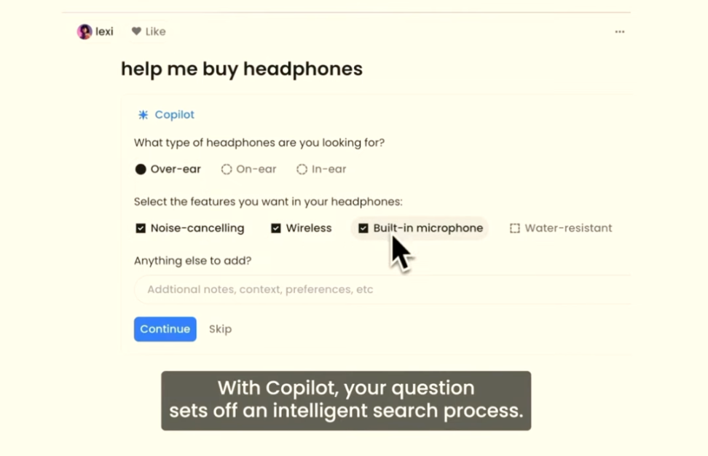
Task: Click the "help me buy headphones" heading
Action: (x=242, y=69)
